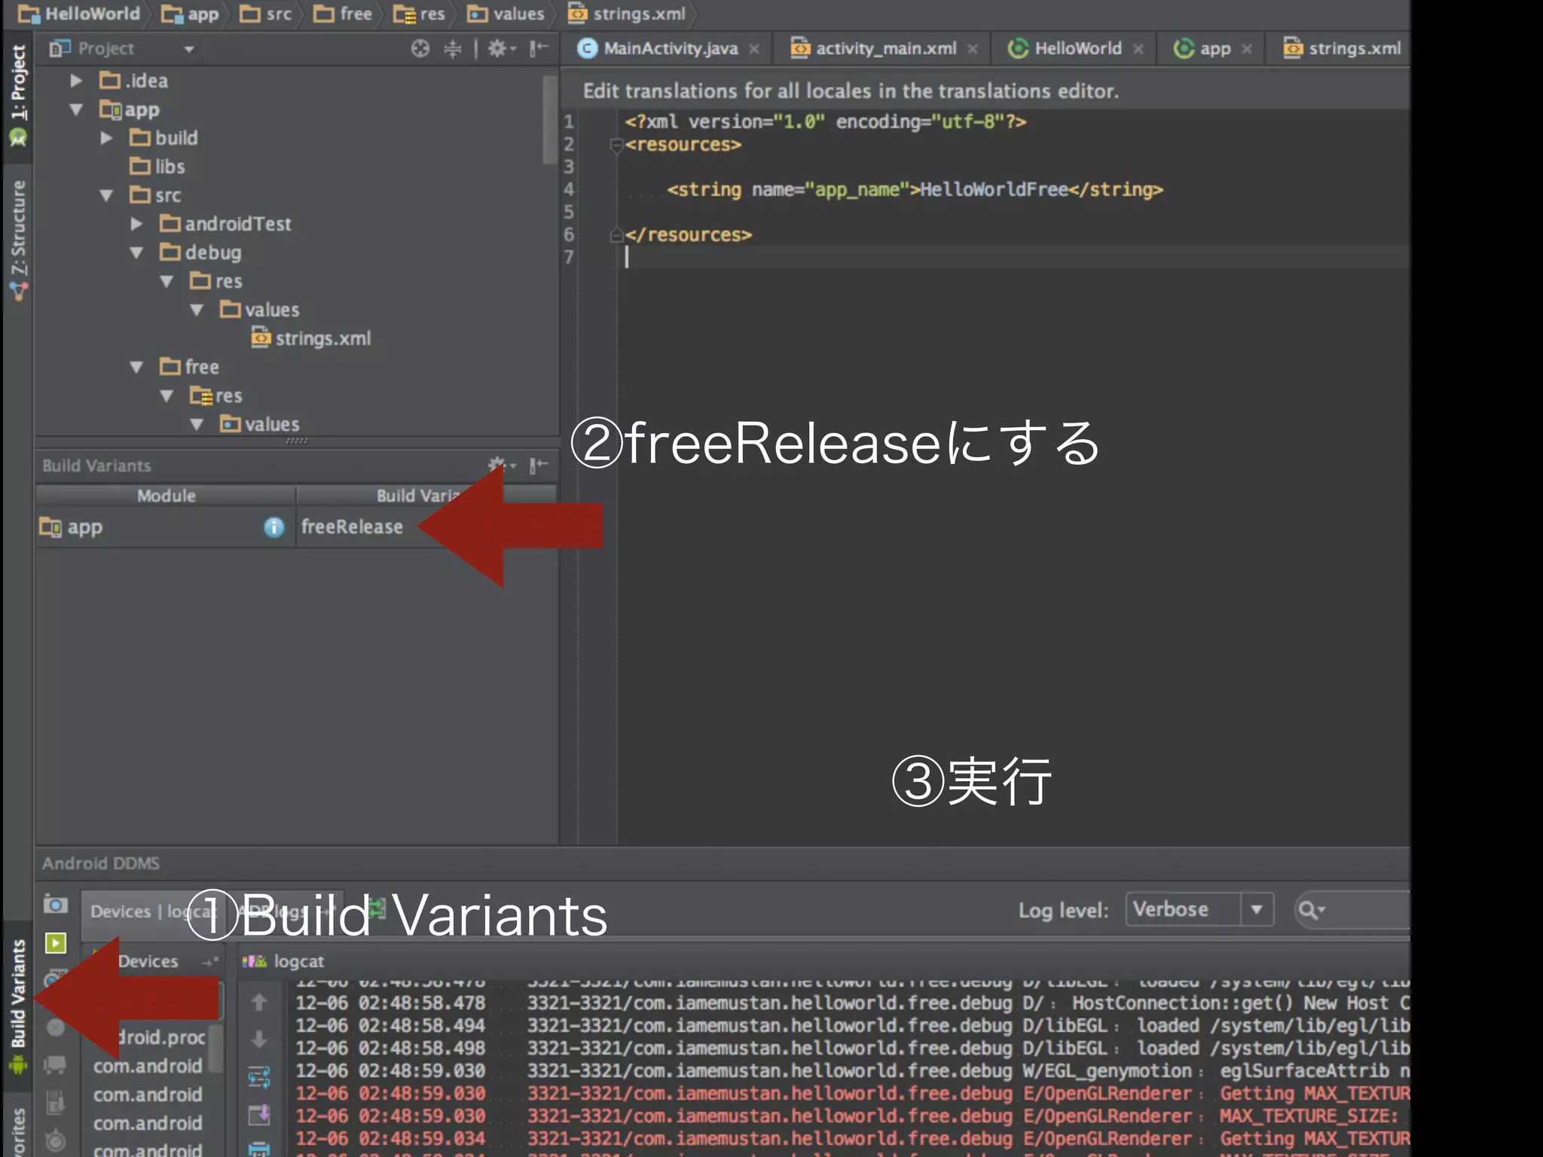
Task: Click the Devices panel header
Action: click(x=148, y=961)
